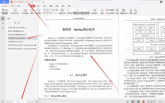The width and height of the screenshot is (165, 103).
Task: Start slideshow playback (播放)
Action: (32, 11)
